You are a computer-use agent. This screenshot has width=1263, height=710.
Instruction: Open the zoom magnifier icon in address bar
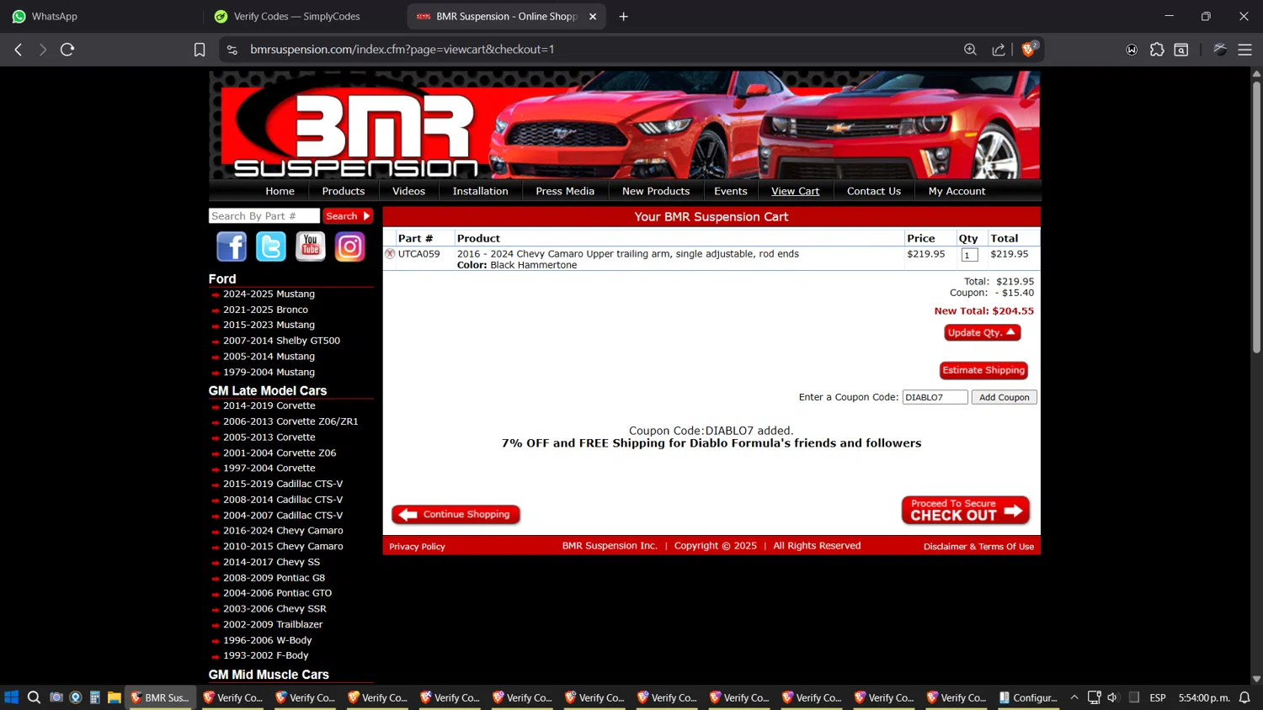click(970, 50)
